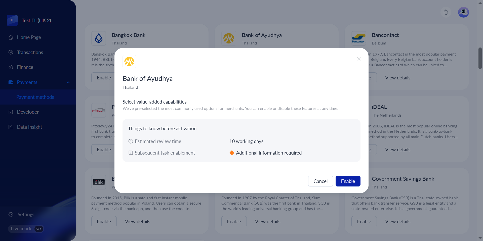Click the Blik logo icon

coord(99,182)
